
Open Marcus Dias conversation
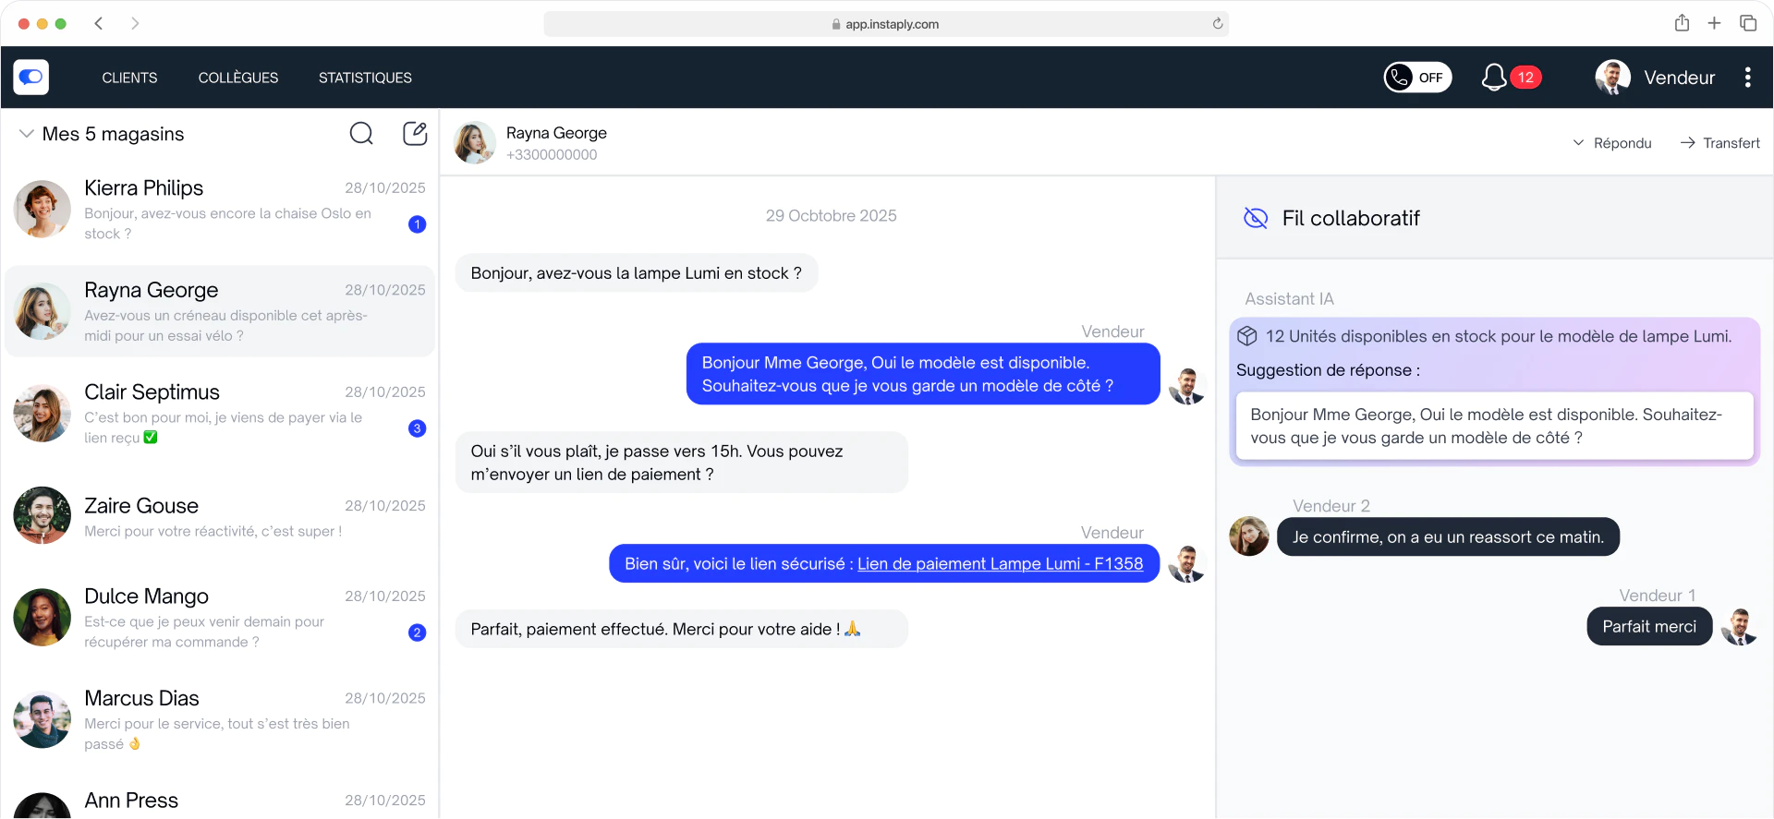point(220,720)
